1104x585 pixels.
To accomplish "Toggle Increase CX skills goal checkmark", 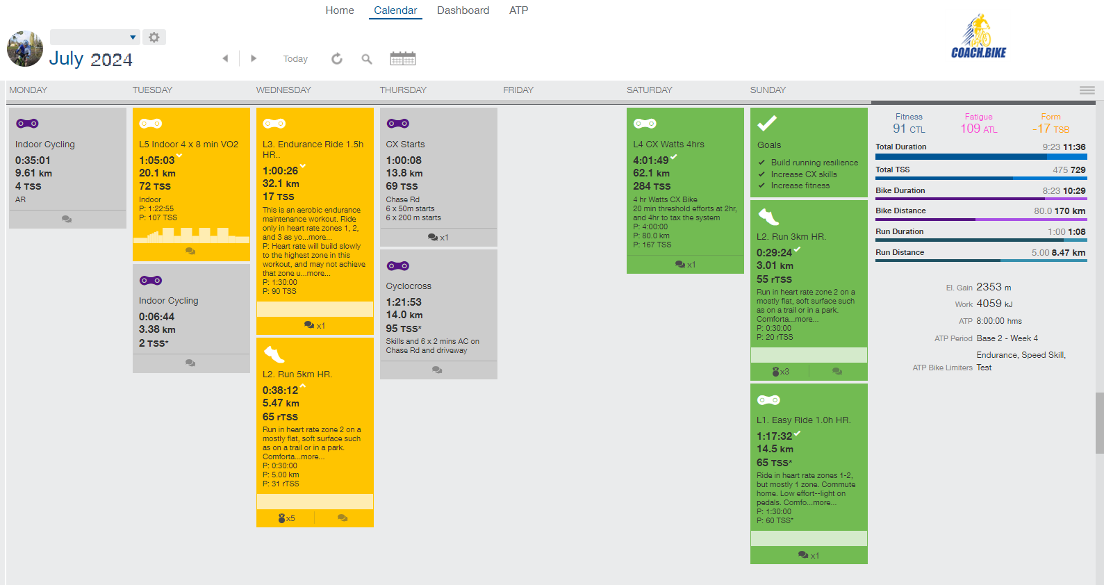I will (x=762, y=174).
